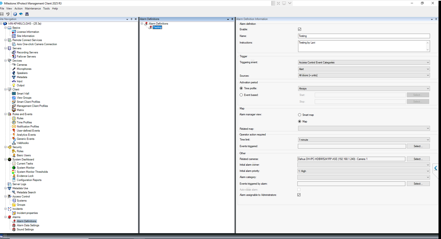The height and width of the screenshot is (239, 441).
Task: Click the System Monitor green icon
Action: pyautogui.click(x=14, y=168)
